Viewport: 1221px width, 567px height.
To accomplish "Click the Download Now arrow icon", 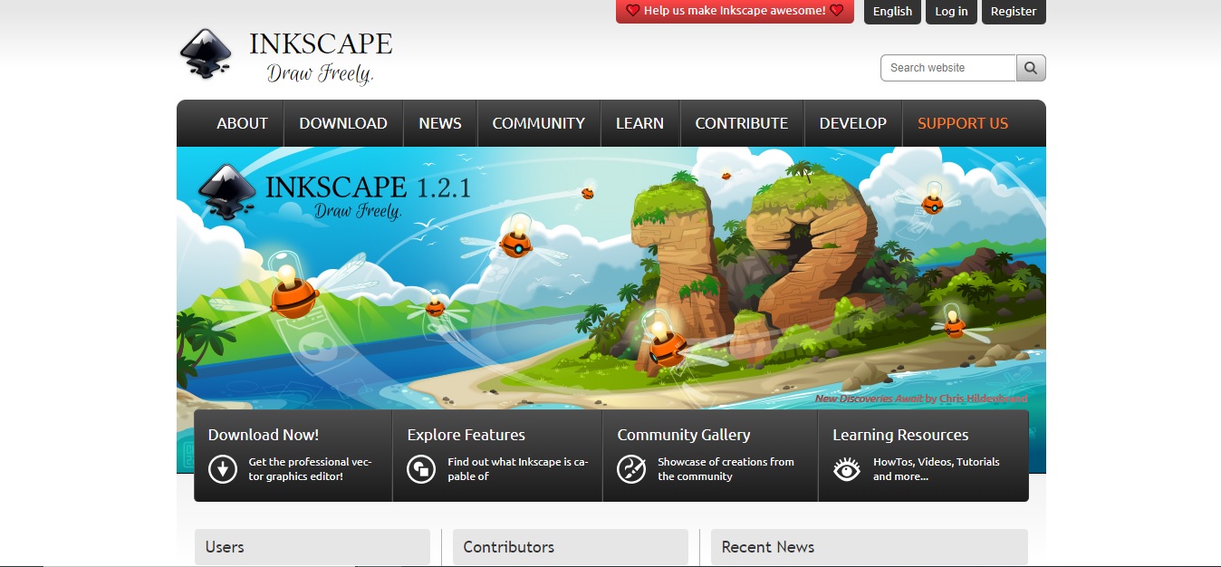I will (x=223, y=469).
